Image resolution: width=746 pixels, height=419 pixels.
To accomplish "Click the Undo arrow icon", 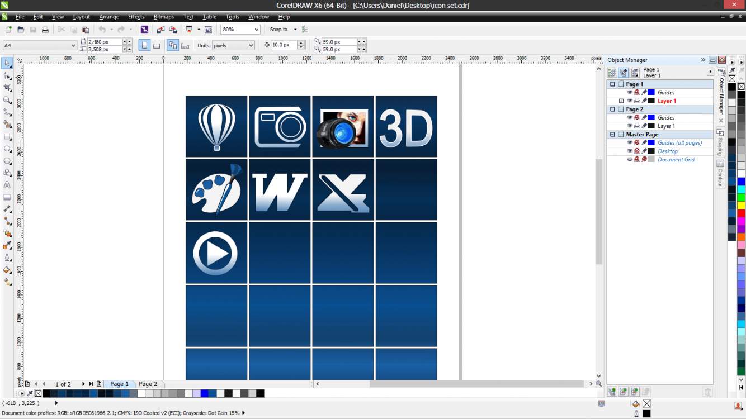I will click(102, 30).
